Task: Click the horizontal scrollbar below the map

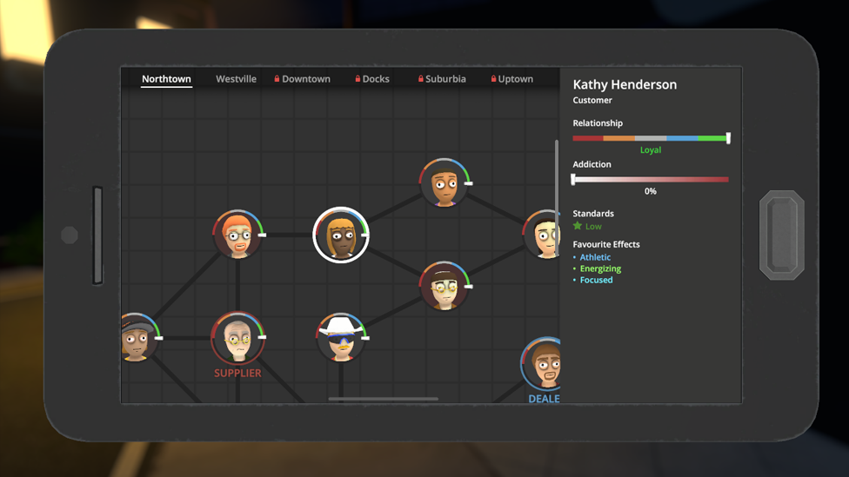Action: (384, 399)
